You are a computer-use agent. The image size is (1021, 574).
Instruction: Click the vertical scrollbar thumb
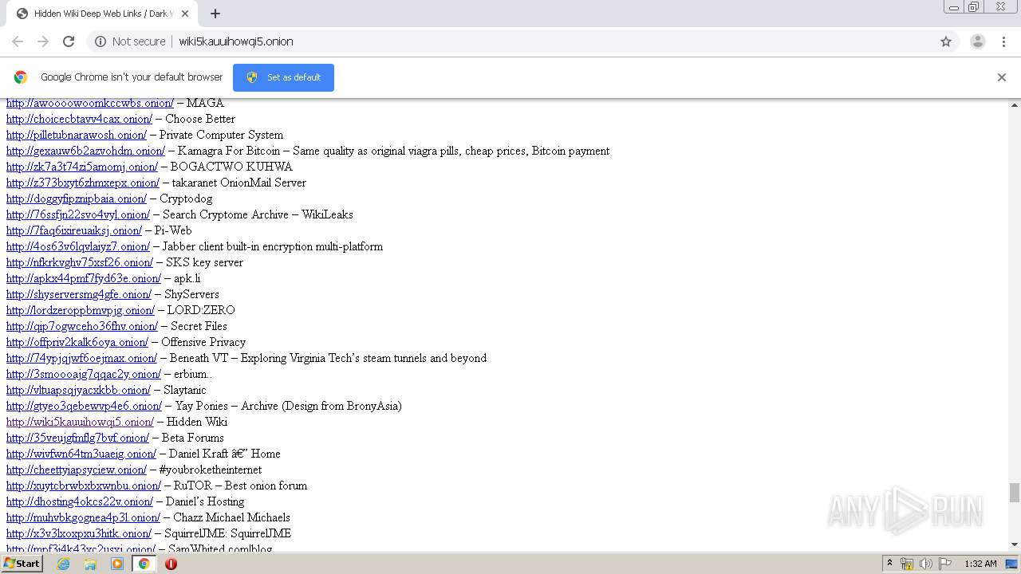point(1015,493)
